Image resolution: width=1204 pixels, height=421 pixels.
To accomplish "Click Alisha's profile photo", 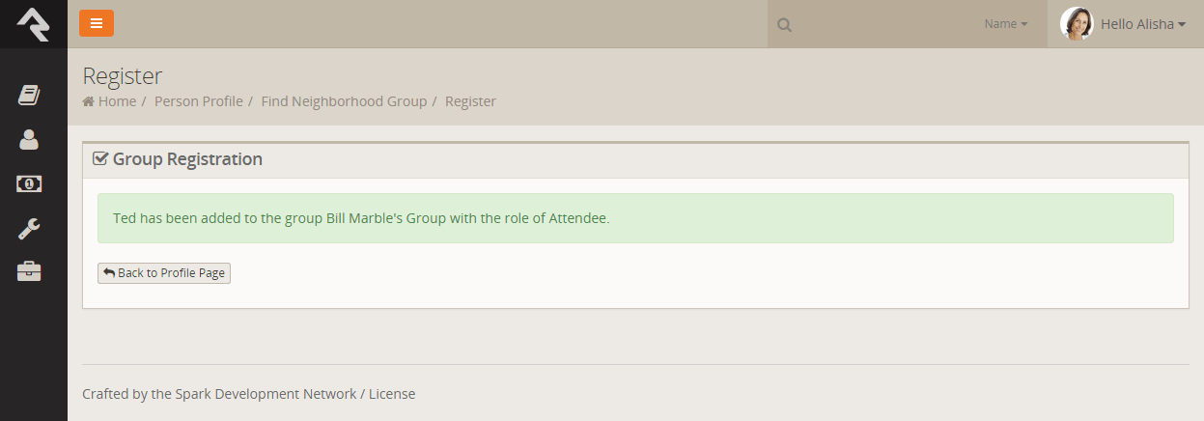I will click(x=1076, y=24).
